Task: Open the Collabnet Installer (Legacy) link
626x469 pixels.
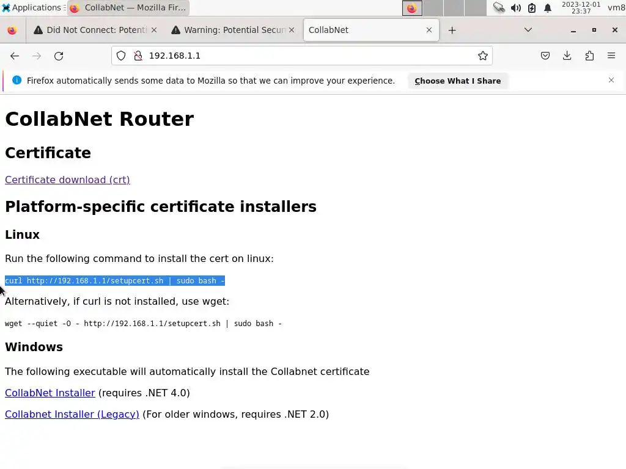Action: pos(72,415)
